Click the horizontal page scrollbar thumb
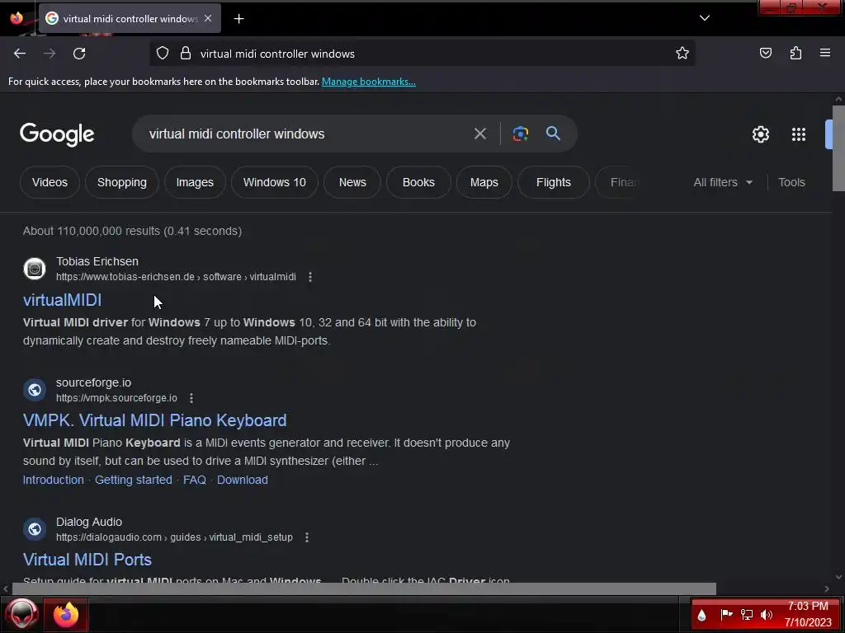This screenshot has width=845, height=633. [x=364, y=588]
